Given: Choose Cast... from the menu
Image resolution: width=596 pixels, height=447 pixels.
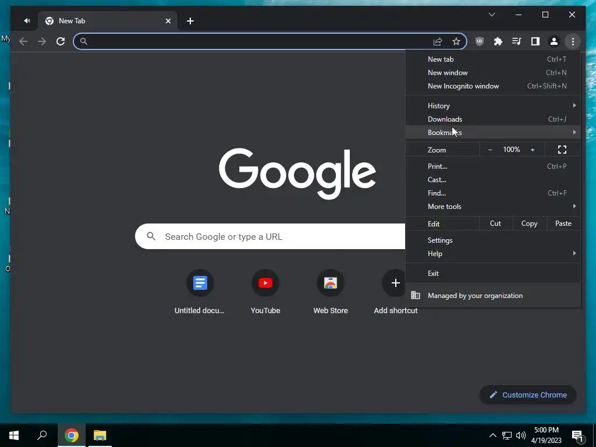Looking at the screenshot, I should [493, 179].
